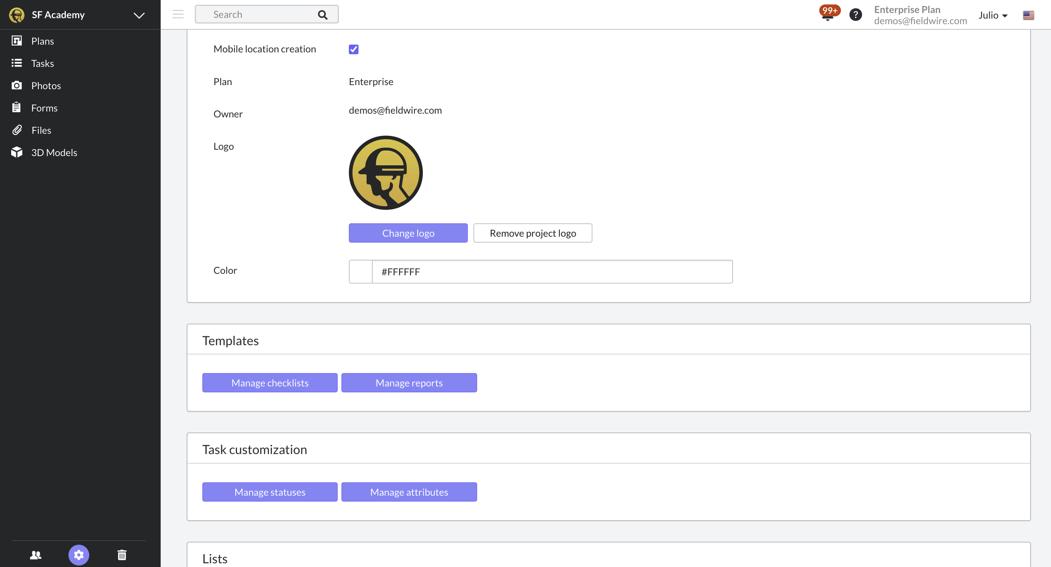Click the Task customization heading

[255, 449]
